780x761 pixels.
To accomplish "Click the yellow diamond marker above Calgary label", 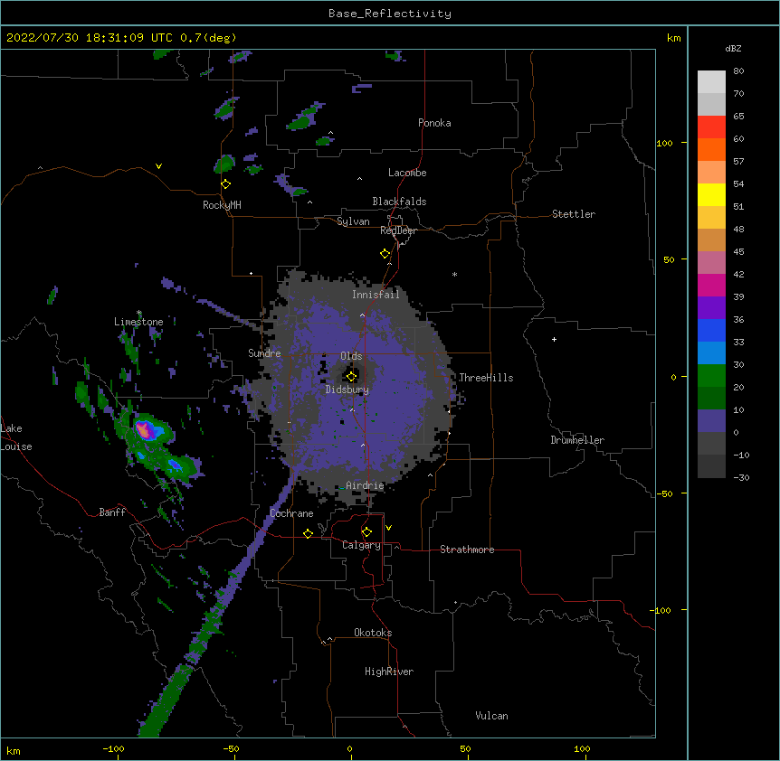I will 366,532.
